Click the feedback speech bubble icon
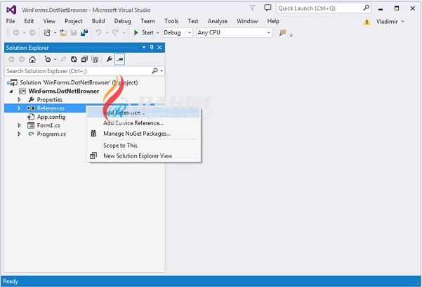 (x=268, y=8)
